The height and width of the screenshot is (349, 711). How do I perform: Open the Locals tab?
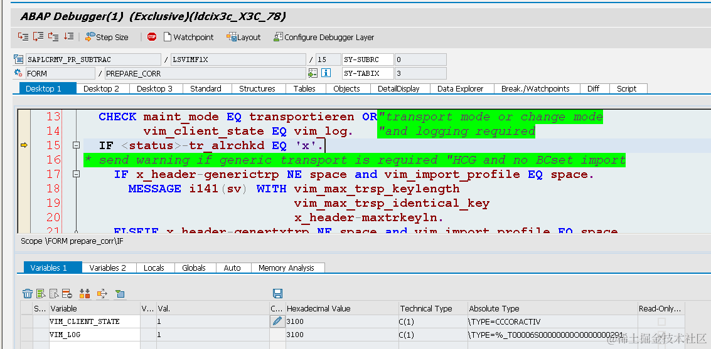(x=154, y=268)
